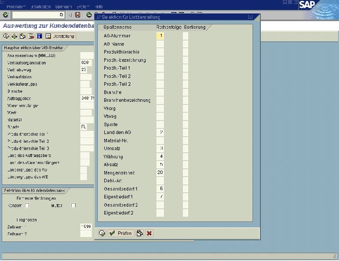
Task: Click the Reihenfolge column header
Action: [169, 27]
